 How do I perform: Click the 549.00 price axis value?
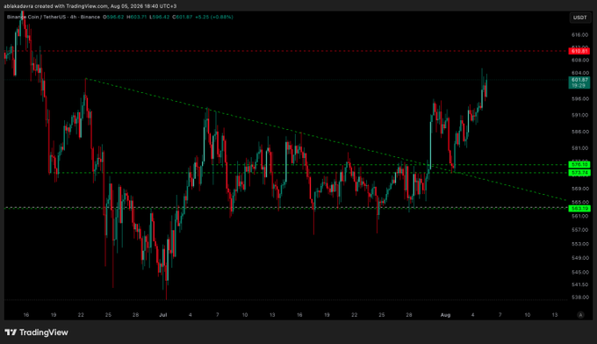point(579,258)
